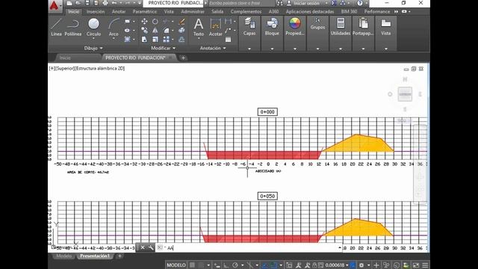The height and width of the screenshot is (269, 478).
Task: Click the viewport controls label [+][Superior]
Action: click(x=61, y=68)
